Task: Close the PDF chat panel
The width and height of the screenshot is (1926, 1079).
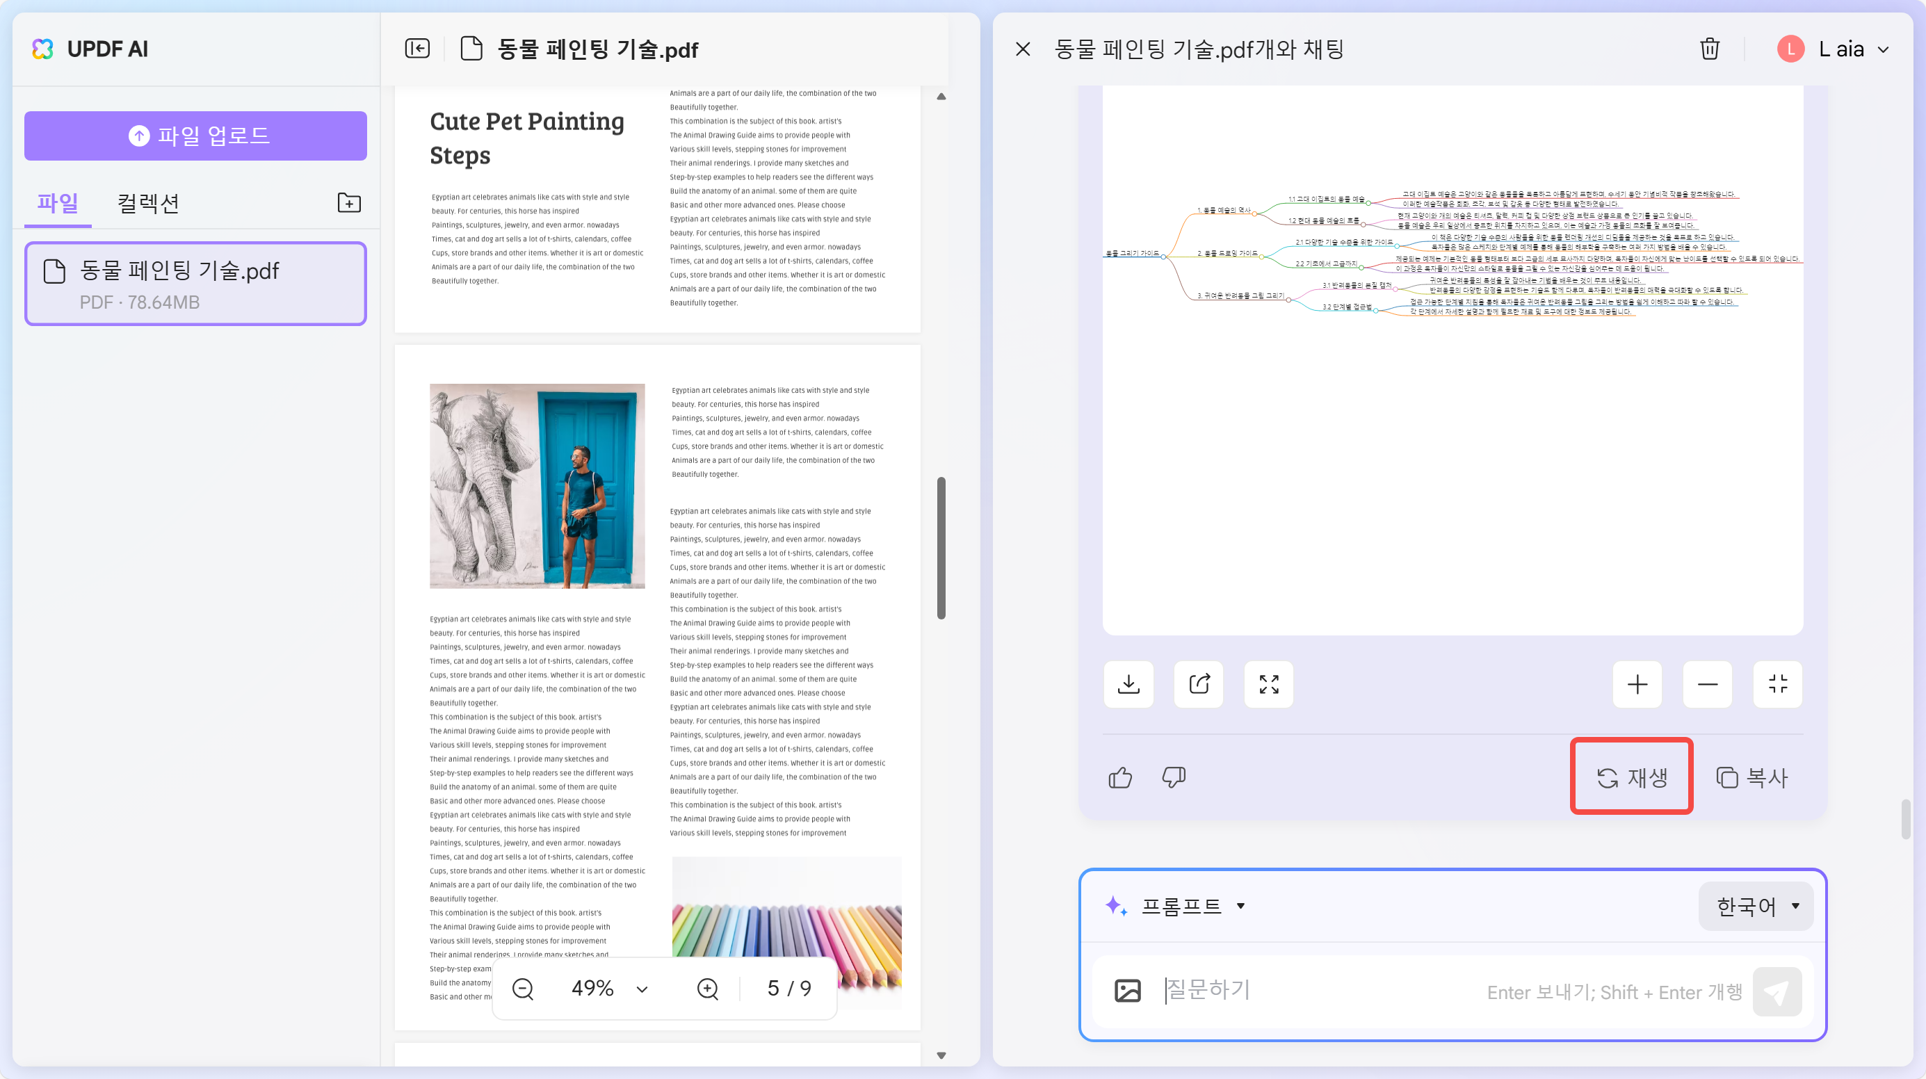Action: pos(1023,49)
